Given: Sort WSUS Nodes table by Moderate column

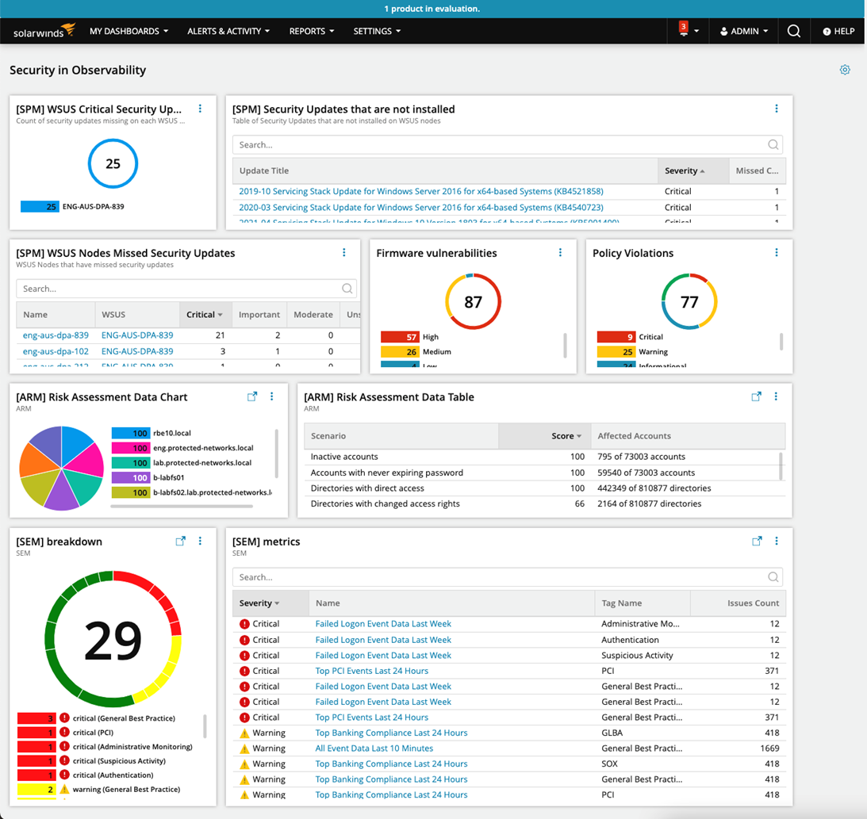Looking at the screenshot, I should pos(313,315).
